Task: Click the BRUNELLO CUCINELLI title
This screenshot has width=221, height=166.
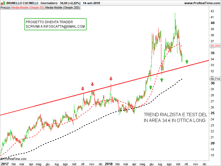Action: click(22, 3)
